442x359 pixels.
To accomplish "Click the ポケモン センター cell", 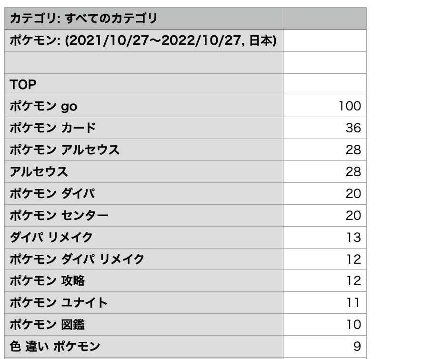I will click(x=143, y=216).
